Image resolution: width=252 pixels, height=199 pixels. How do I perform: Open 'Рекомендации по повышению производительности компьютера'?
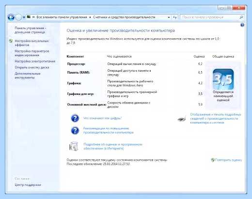tap(108, 130)
